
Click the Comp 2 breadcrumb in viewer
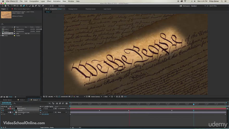(48, 12)
